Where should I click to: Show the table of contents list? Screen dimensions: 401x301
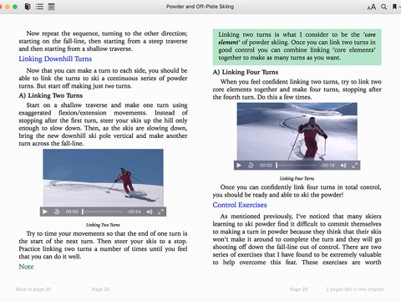click(39, 7)
